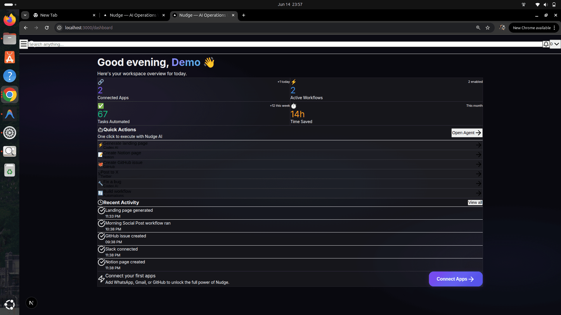Select Notion page created activity
The height and width of the screenshot is (315, 561).
(x=290, y=265)
